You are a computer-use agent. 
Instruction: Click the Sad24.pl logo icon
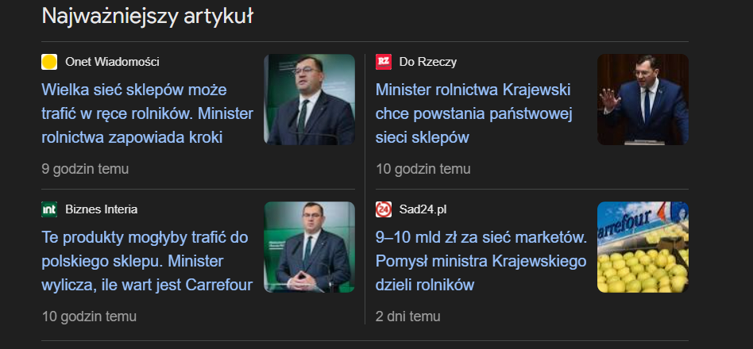point(384,209)
